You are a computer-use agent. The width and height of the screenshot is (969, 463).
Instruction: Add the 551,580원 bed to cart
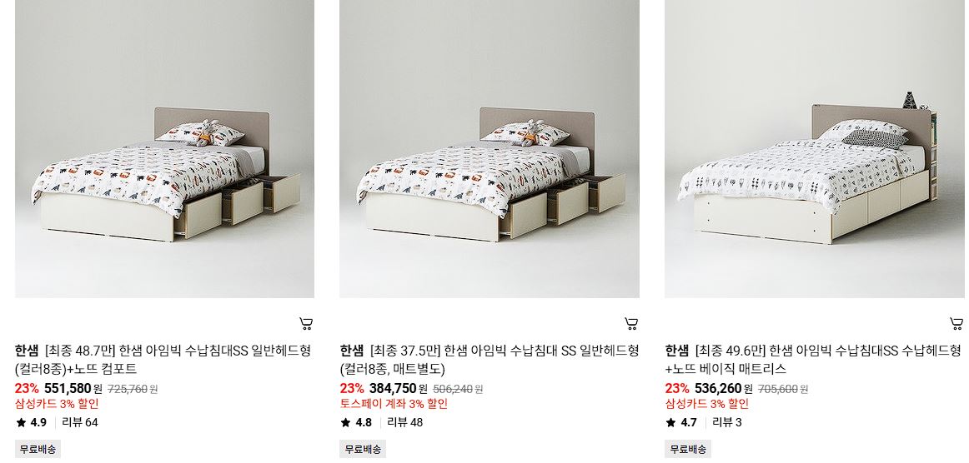click(306, 323)
